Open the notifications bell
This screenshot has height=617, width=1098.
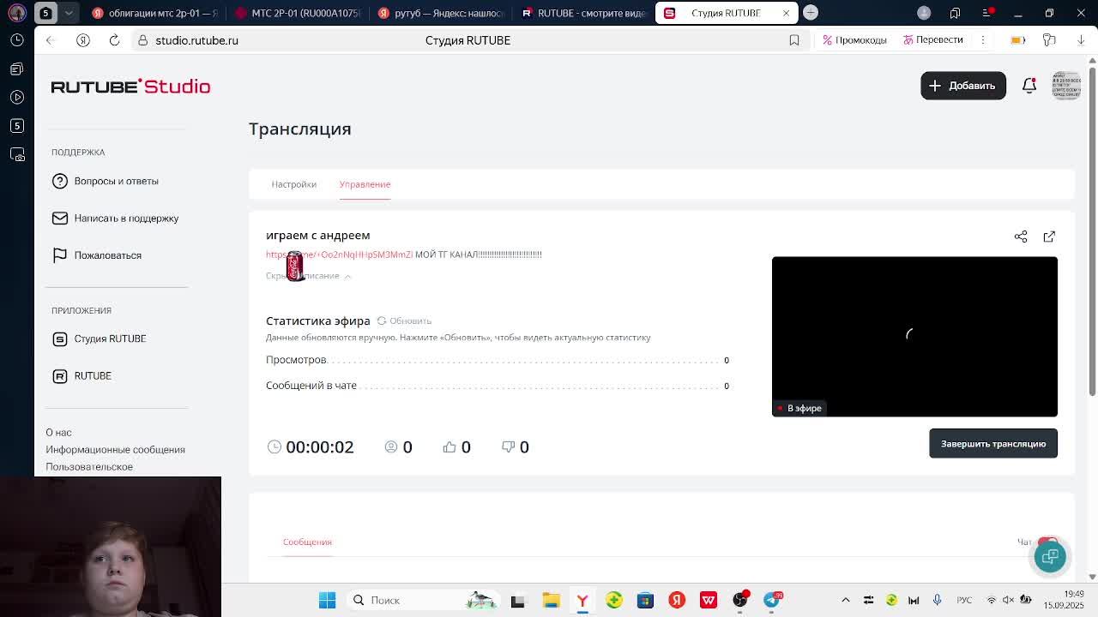[1029, 86]
